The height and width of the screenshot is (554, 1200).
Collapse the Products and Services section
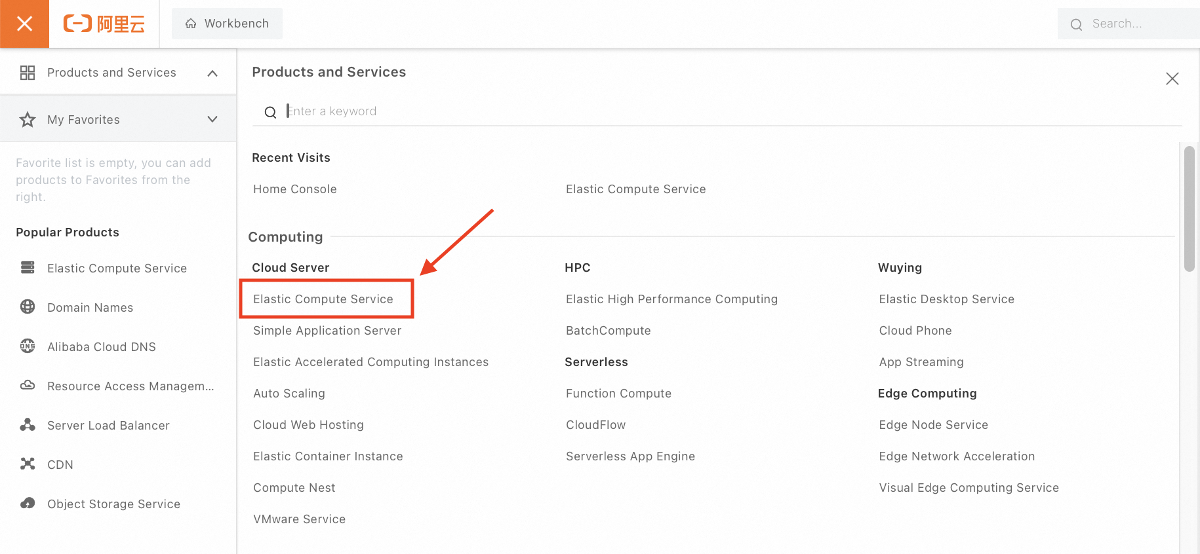212,73
